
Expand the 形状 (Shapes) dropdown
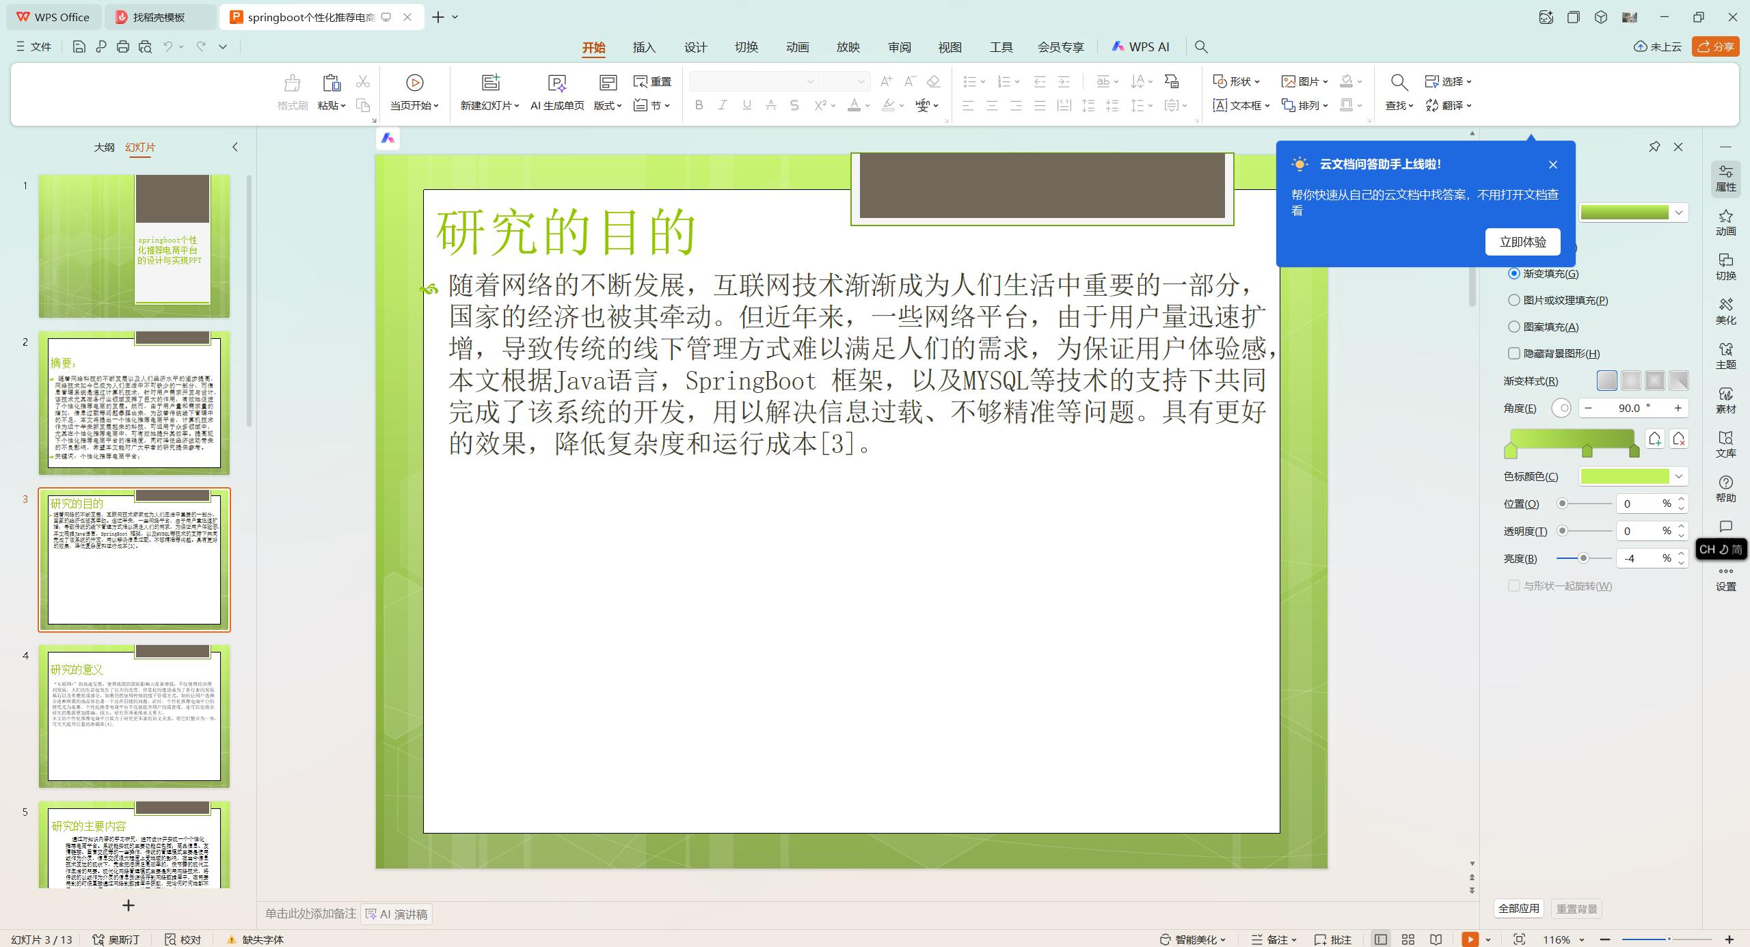coord(1237,81)
